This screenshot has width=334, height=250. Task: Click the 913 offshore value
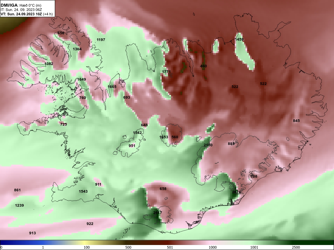coord(32,233)
